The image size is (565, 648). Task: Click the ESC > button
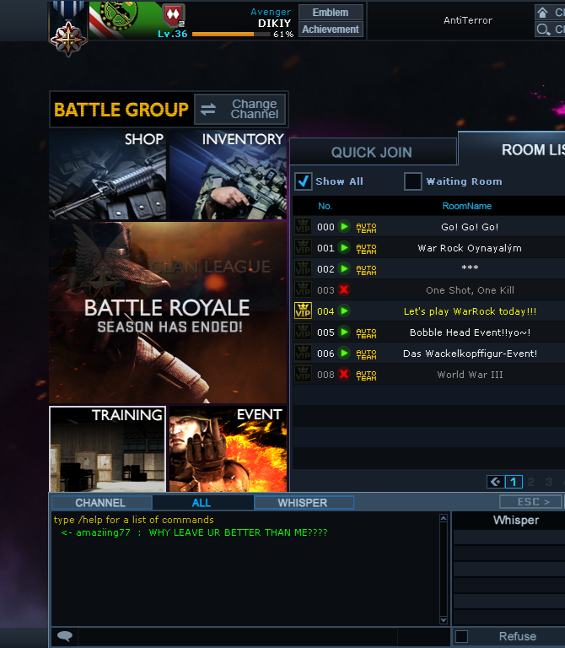coord(530,502)
